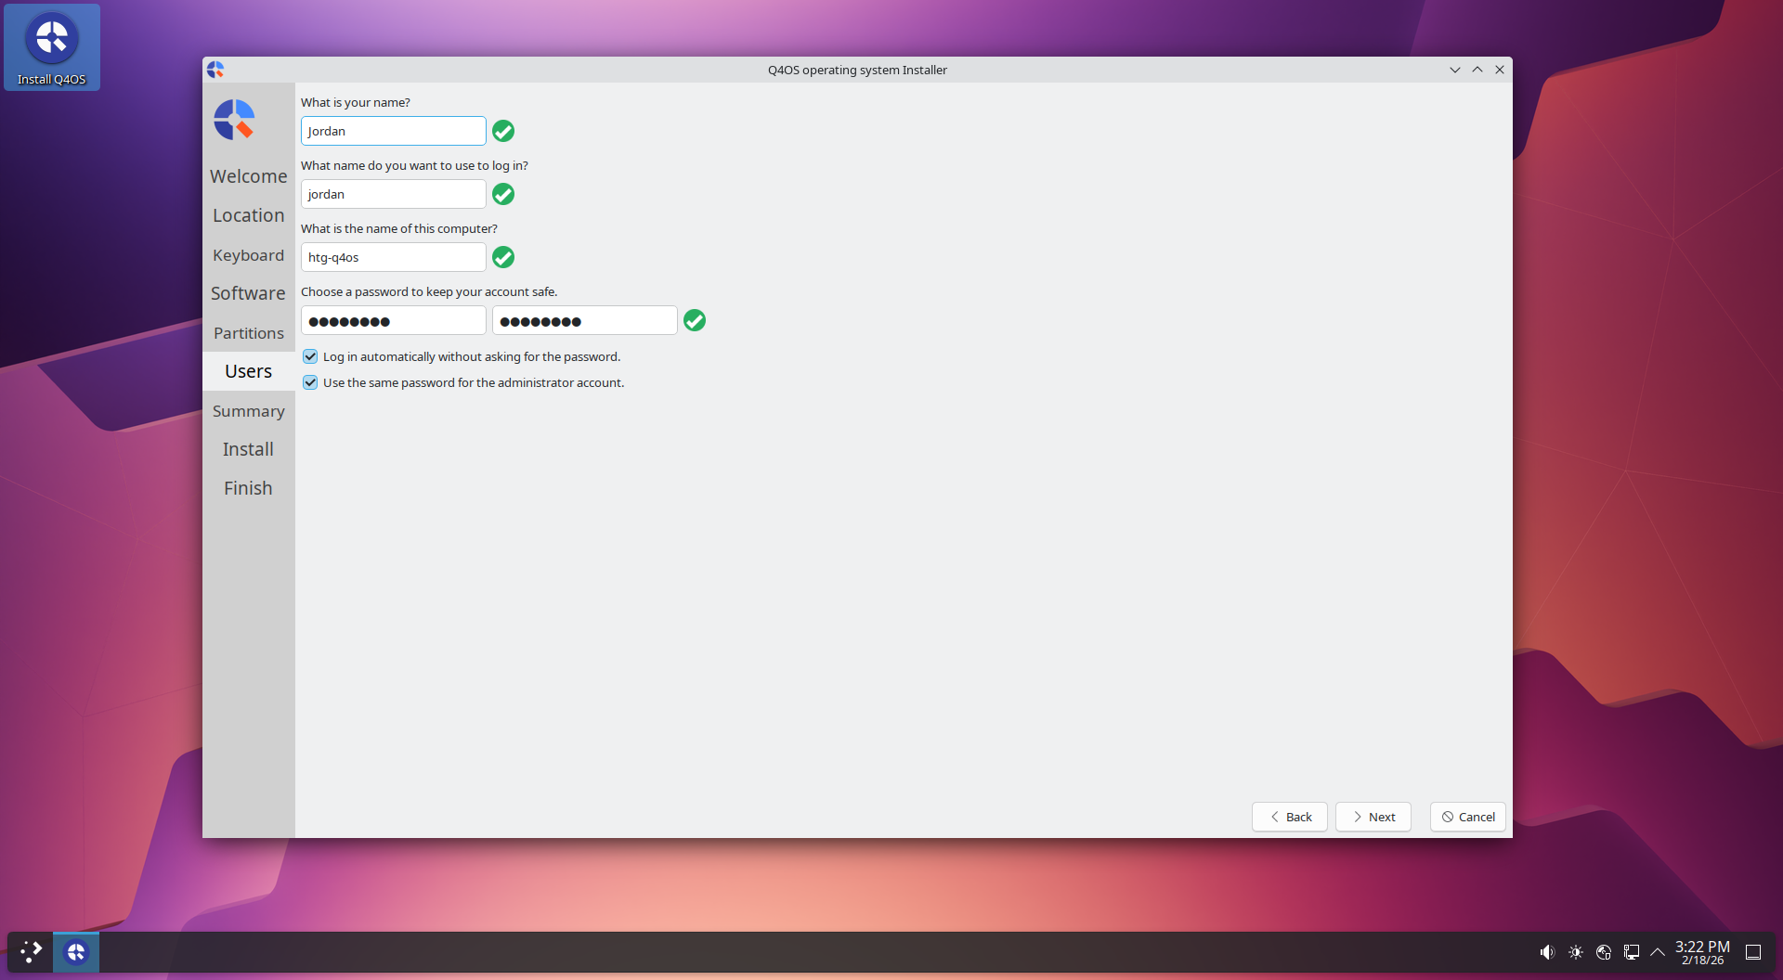This screenshot has width=1783, height=980.
Task: Open the application launcher in the taskbar
Action: [x=31, y=952]
